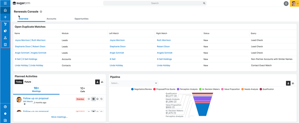Switch Planned Activities to Future
Image resolution: width=299 pixels, height=123 pixels.
click(28, 82)
